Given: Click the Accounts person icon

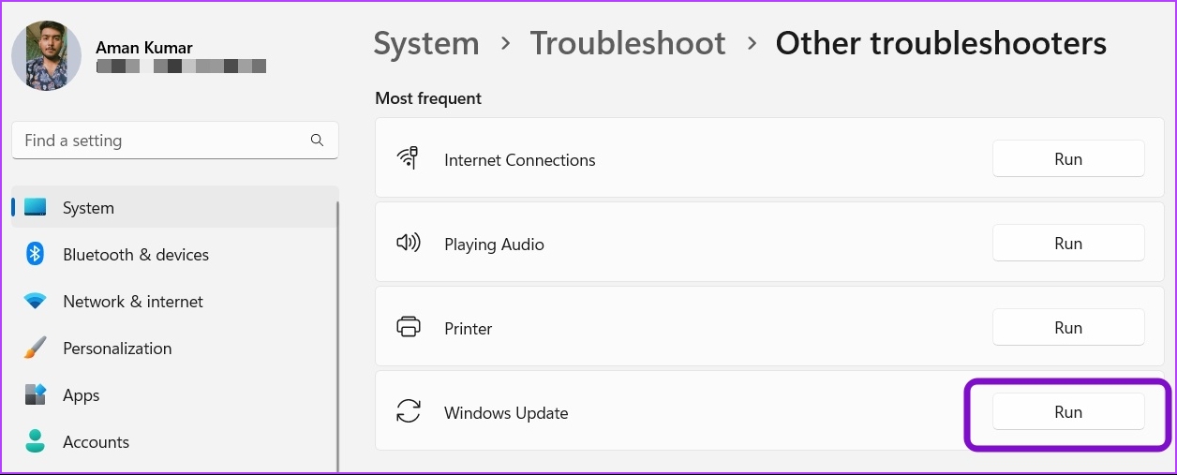Looking at the screenshot, I should click(x=36, y=441).
